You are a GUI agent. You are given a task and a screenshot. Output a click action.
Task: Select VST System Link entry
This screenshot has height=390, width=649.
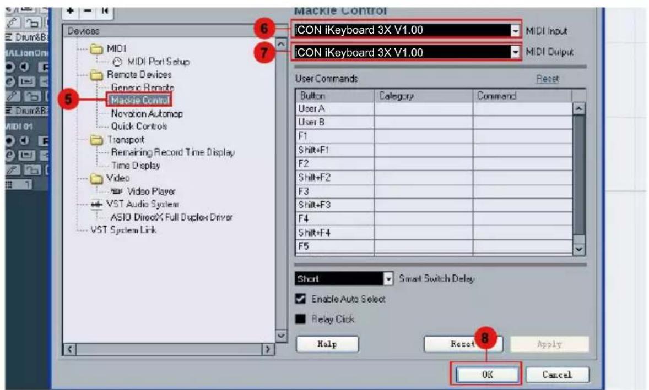[123, 230]
